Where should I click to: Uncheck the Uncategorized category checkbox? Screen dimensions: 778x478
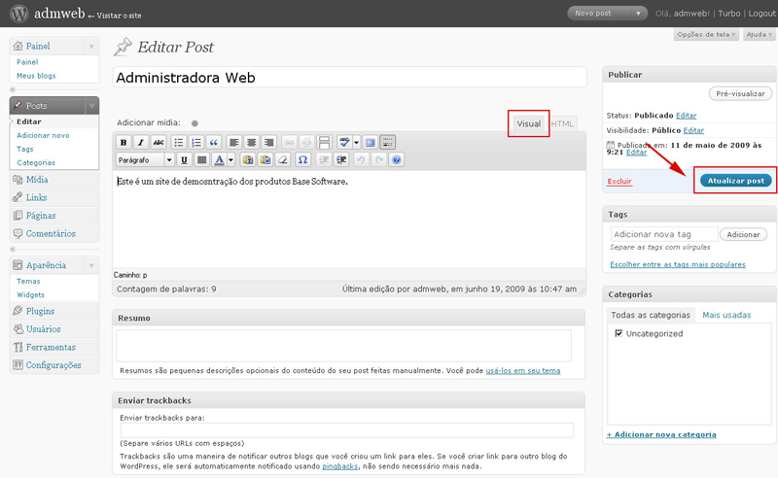(619, 333)
